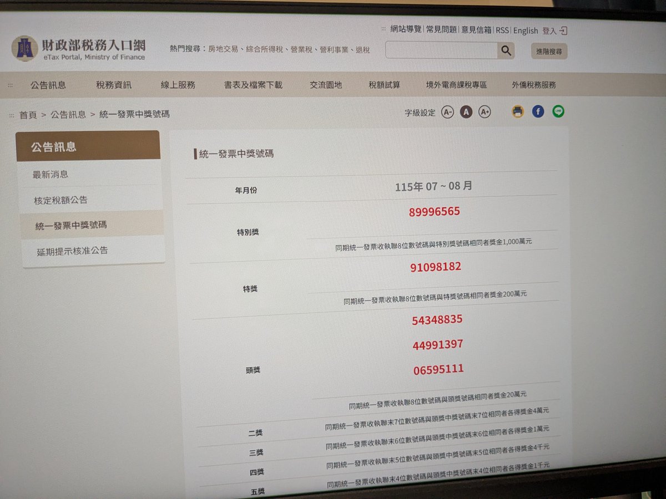This screenshot has width=666, height=499.
Task: Switch to the English site
Action: click(x=526, y=30)
